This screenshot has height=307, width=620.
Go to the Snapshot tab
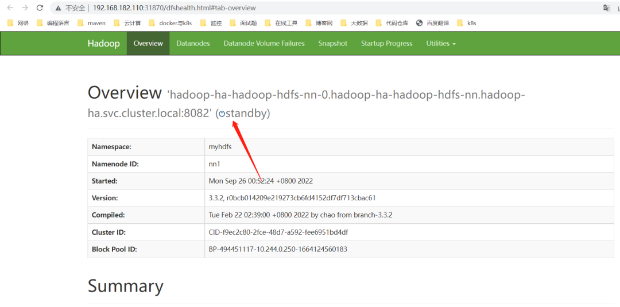[333, 44]
